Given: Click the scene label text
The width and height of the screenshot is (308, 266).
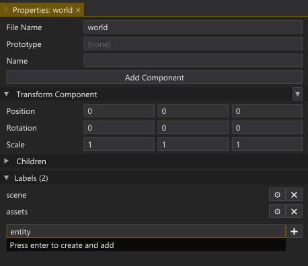Looking at the screenshot, I should click(x=16, y=195).
